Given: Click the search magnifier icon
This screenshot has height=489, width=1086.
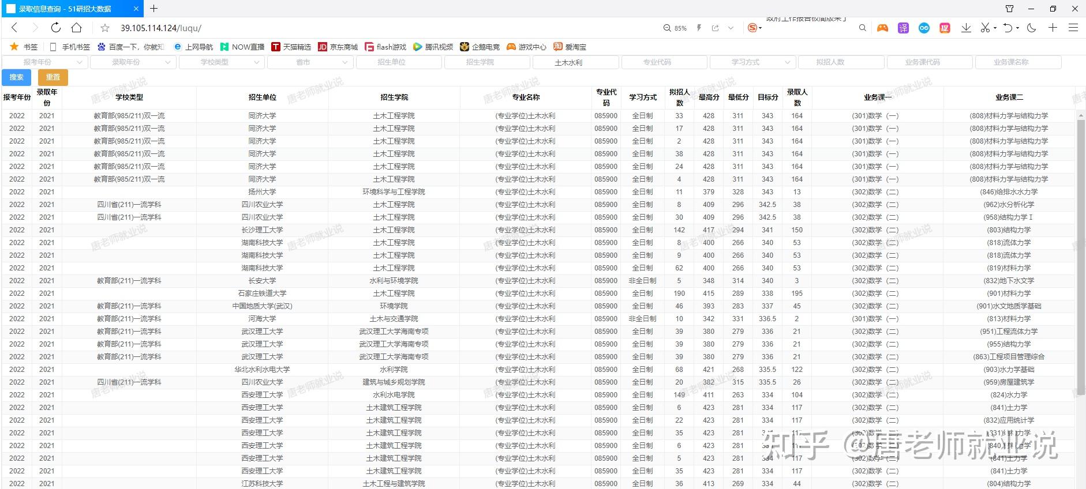Looking at the screenshot, I should pos(863,28).
